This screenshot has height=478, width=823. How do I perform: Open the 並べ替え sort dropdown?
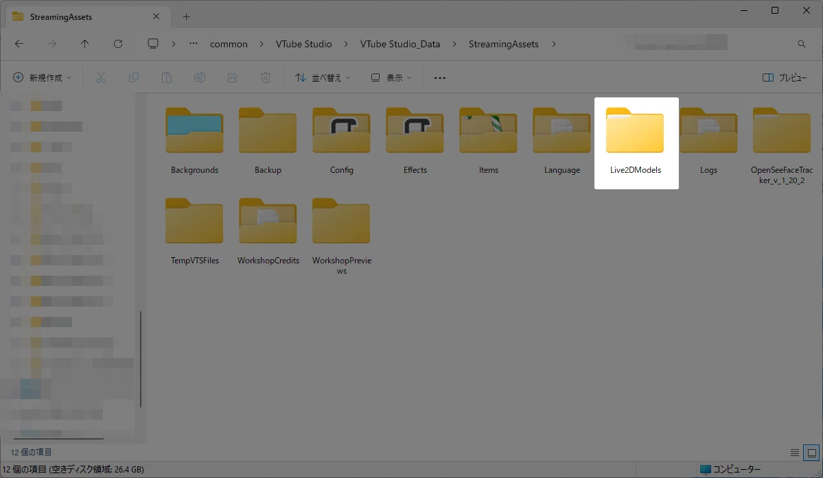323,77
